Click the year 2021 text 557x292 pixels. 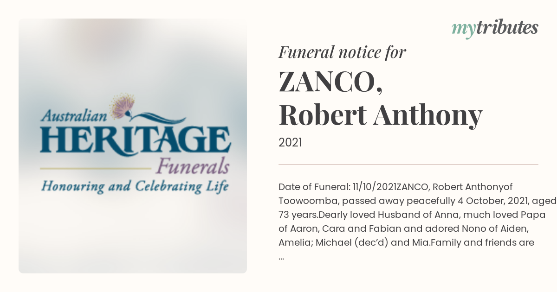point(290,142)
